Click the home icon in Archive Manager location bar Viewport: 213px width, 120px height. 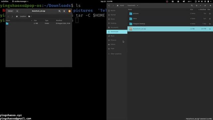[x=17, y=16]
